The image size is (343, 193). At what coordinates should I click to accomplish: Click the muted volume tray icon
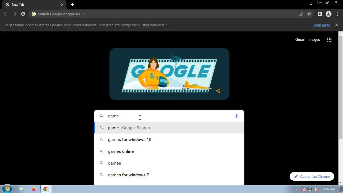pyautogui.click(x=316, y=189)
